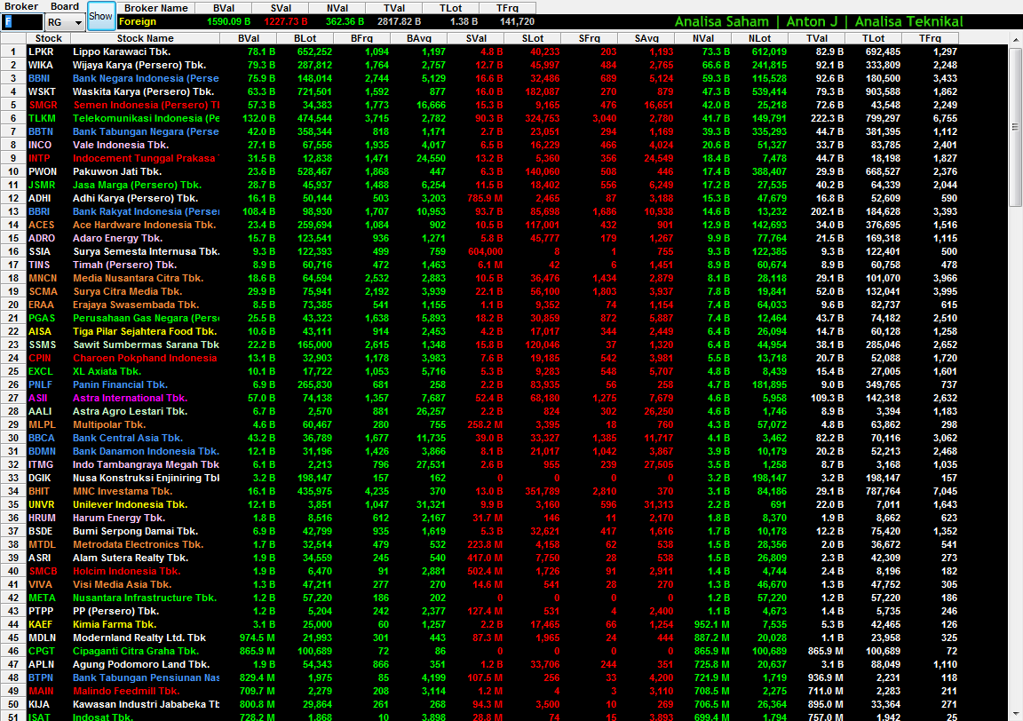Select the BBTN stock code
1023x721 pixels.
tap(41, 131)
